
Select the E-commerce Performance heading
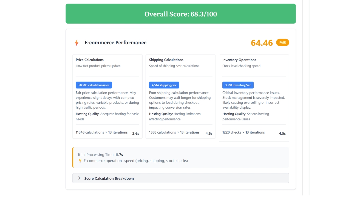click(115, 43)
